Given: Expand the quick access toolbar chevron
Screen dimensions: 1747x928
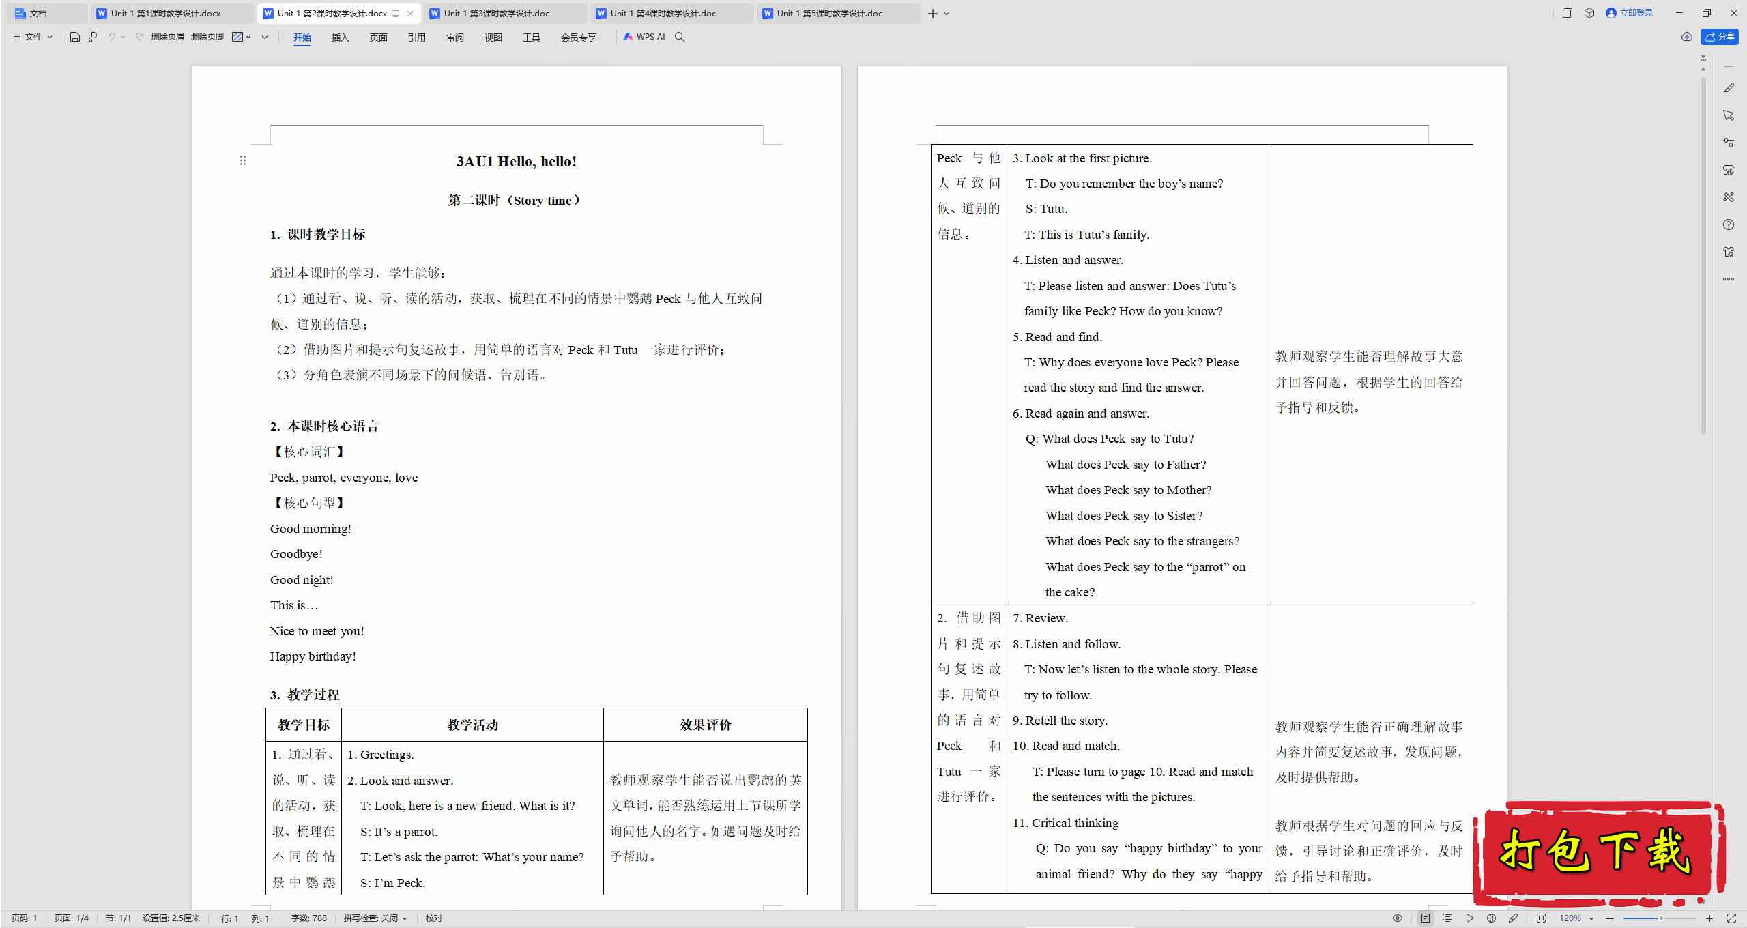Looking at the screenshot, I should (x=265, y=37).
